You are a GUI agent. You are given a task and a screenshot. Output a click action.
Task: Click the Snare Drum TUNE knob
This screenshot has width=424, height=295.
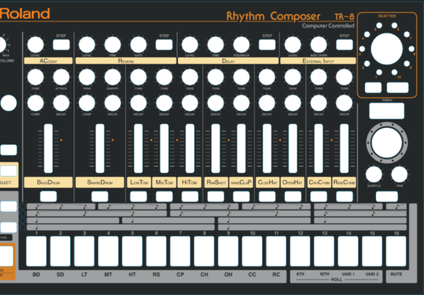tap(87, 77)
